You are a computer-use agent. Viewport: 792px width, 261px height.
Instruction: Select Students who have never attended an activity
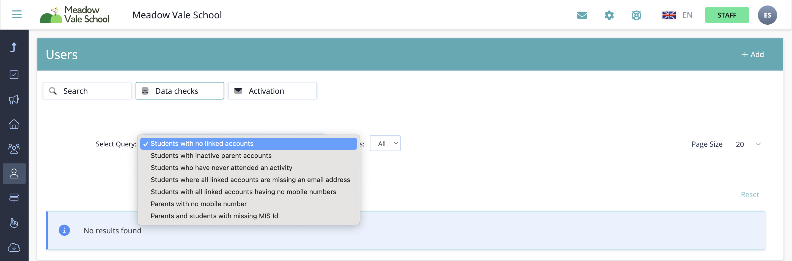pos(221,168)
